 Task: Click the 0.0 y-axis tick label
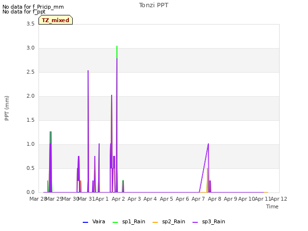(x=30, y=192)
